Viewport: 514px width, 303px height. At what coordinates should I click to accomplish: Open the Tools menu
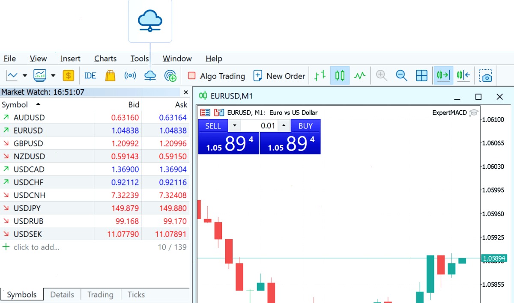tap(140, 59)
